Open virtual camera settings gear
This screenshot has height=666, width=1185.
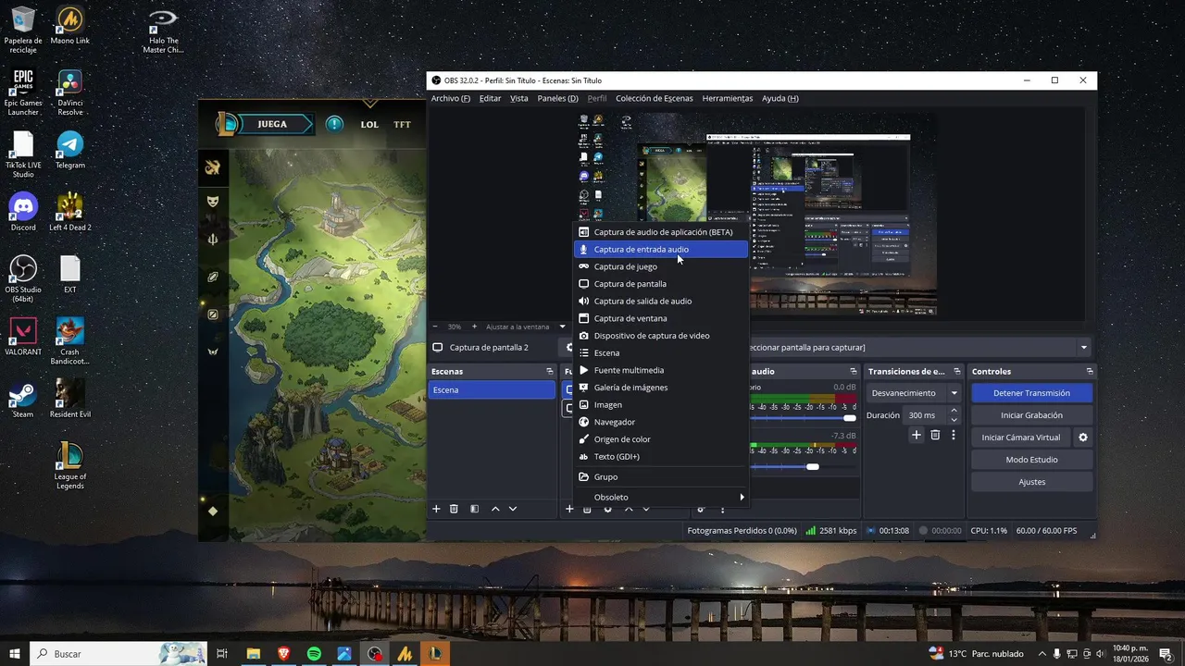1082,438
